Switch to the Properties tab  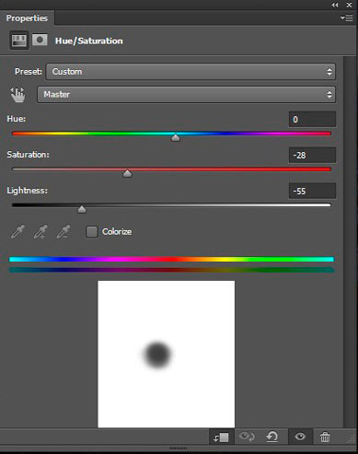pos(27,18)
